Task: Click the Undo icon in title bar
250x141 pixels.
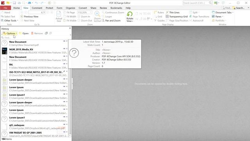Action: (36, 3)
